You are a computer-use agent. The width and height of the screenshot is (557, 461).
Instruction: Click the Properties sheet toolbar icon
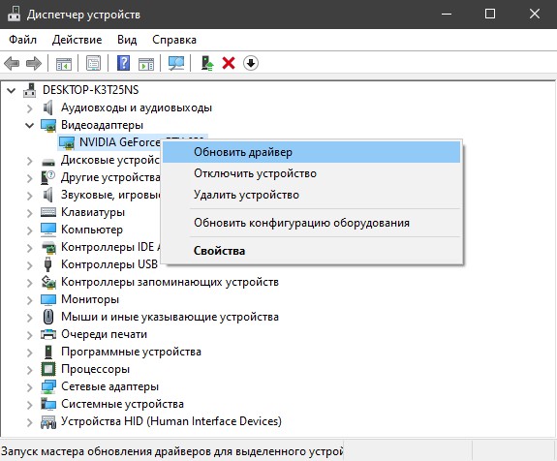[x=93, y=64]
